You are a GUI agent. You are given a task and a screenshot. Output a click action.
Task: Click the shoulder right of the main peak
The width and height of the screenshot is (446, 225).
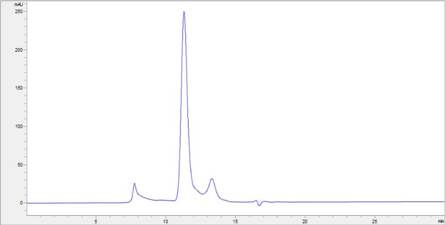[196, 188]
